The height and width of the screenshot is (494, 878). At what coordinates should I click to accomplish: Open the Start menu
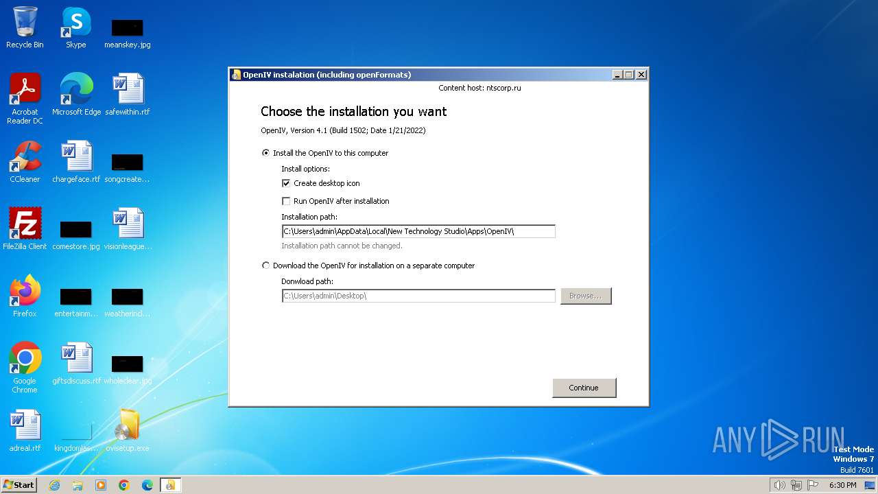coord(19,485)
